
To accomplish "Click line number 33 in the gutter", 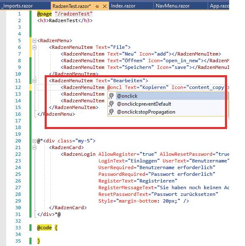I will pyautogui.click(x=18, y=228).
